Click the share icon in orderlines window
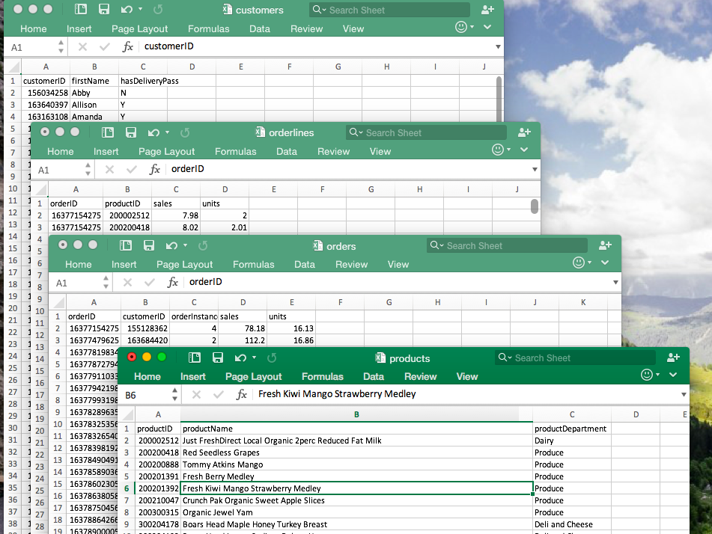Screen dimensions: 712x534 [x=524, y=132]
